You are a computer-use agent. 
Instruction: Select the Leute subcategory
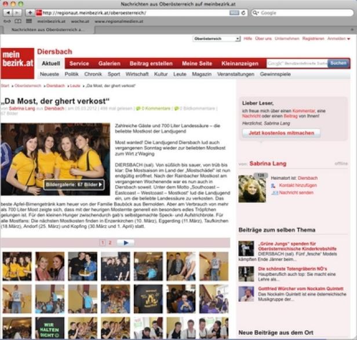click(x=180, y=74)
